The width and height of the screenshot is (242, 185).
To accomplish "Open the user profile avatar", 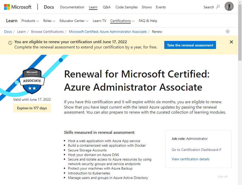I will pyautogui.click(x=229, y=7).
